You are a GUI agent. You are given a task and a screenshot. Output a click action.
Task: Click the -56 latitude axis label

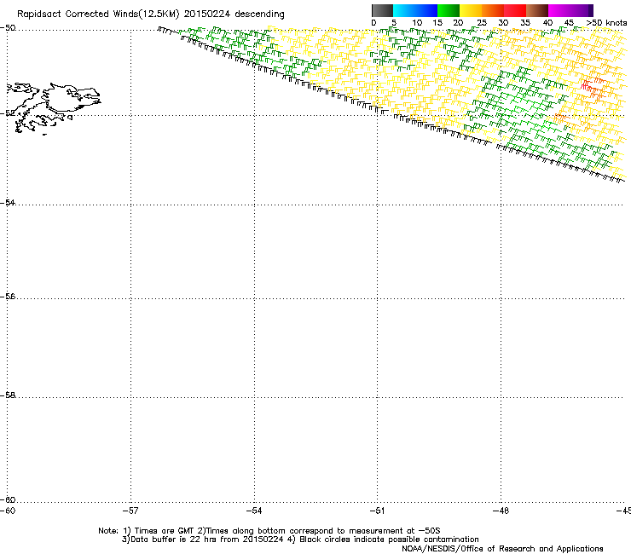8,296
